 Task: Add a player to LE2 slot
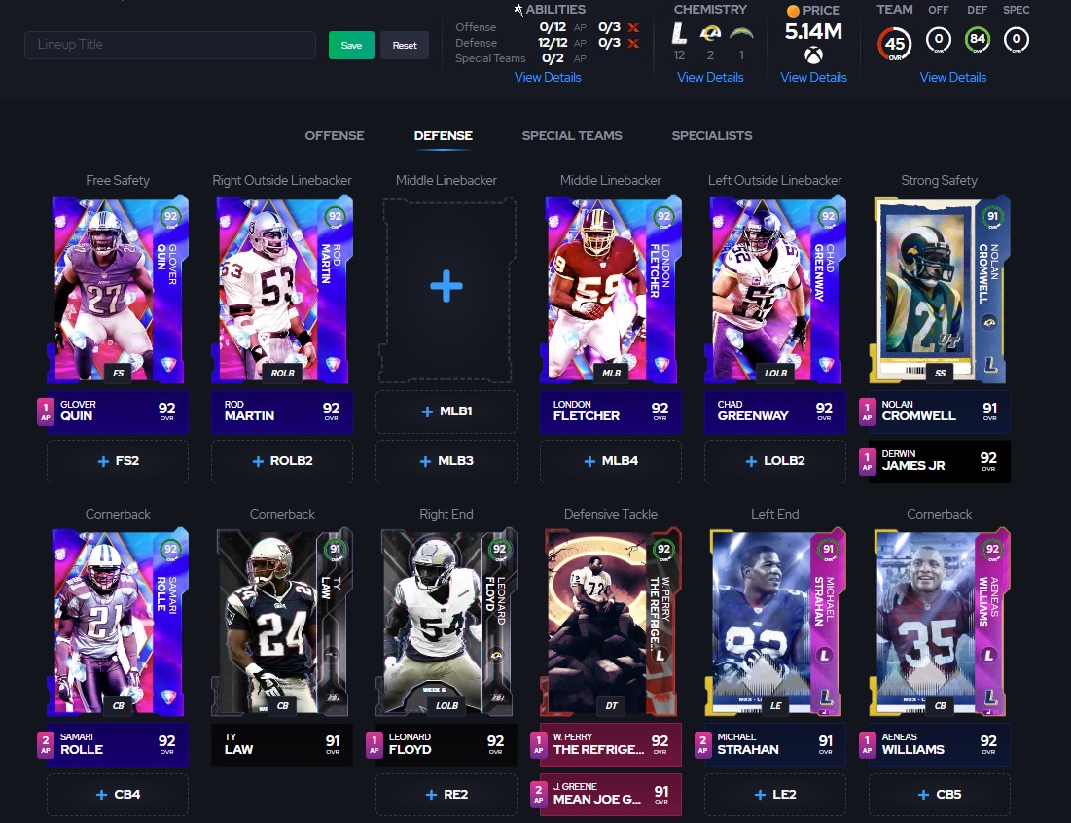click(774, 795)
